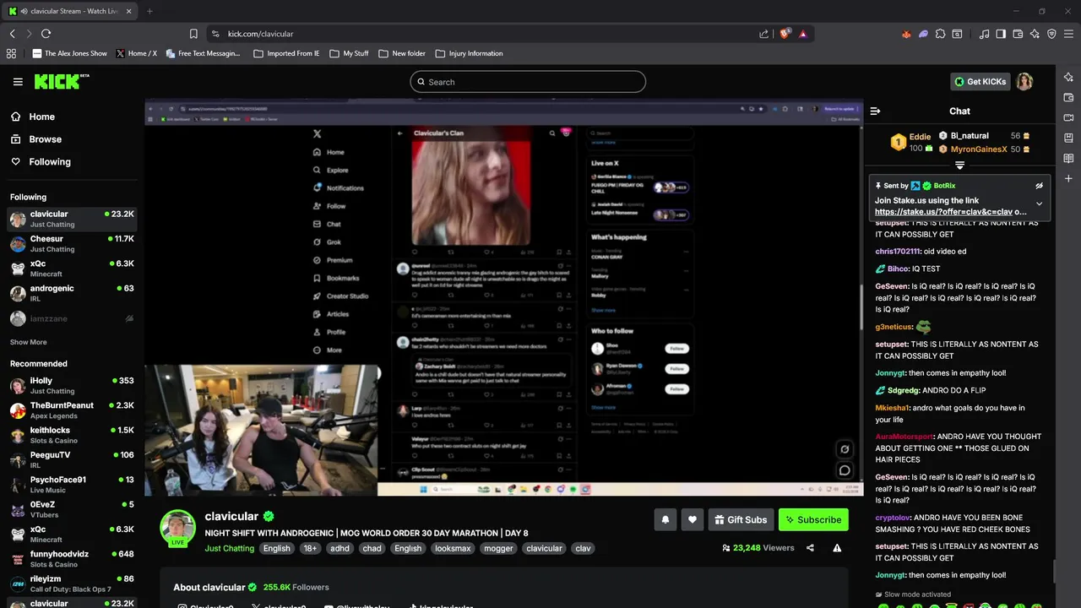The height and width of the screenshot is (608, 1081).
Task: Bookmark this page
Action: click(x=193, y=34)
